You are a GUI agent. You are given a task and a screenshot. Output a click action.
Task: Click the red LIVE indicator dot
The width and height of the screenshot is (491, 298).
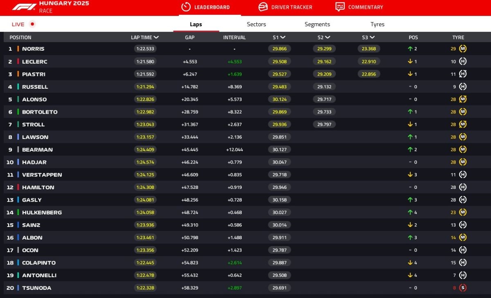click(x=32, y=24)
